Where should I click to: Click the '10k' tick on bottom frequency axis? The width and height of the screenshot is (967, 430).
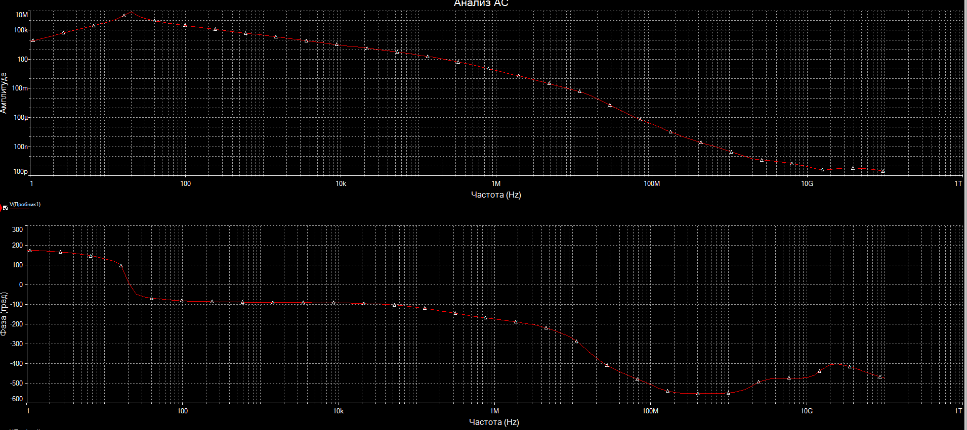[338, 411]
